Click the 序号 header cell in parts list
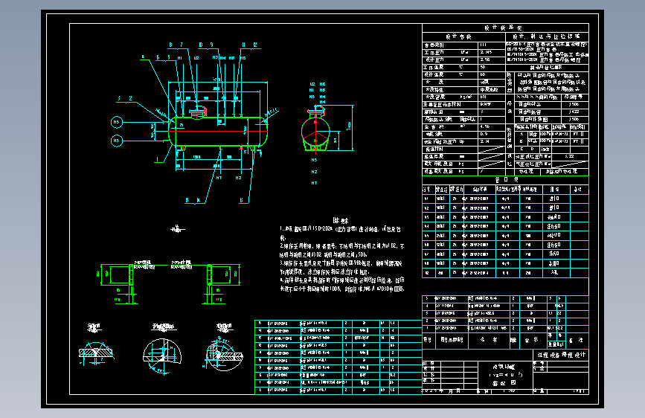The width and height of the screenshot is (645, 418). coord(428,340)
